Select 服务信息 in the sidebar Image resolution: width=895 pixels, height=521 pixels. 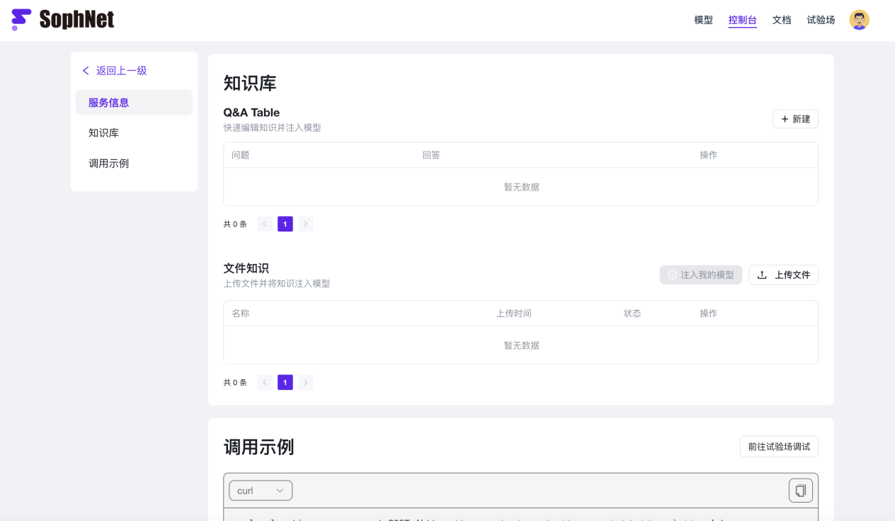click(x=134, y=103)
